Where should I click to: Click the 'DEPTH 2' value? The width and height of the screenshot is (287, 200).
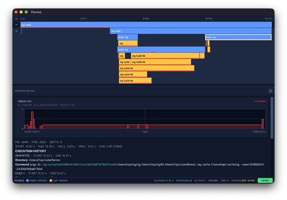coord(56,142)
